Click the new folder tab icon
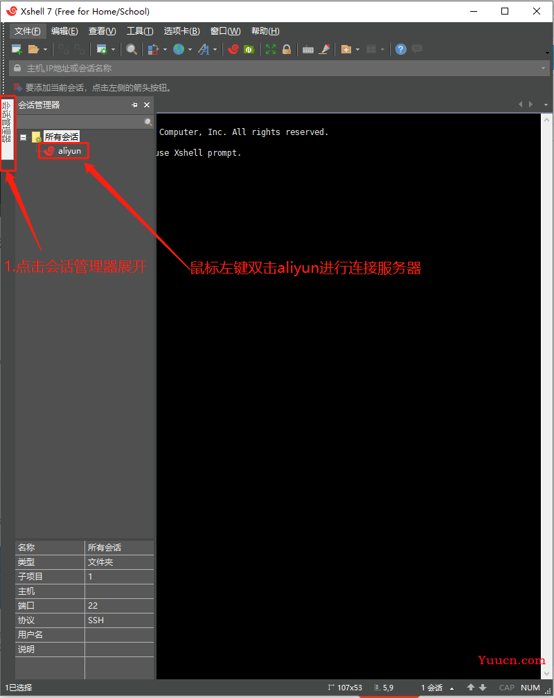The width and height of the screenshot is (554, 698). pos(346,49)
